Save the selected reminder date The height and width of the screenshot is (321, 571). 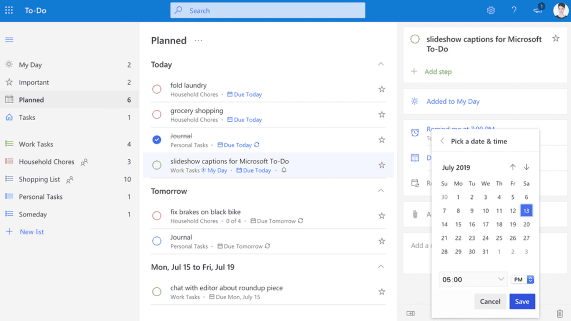(x=522, y=302)
